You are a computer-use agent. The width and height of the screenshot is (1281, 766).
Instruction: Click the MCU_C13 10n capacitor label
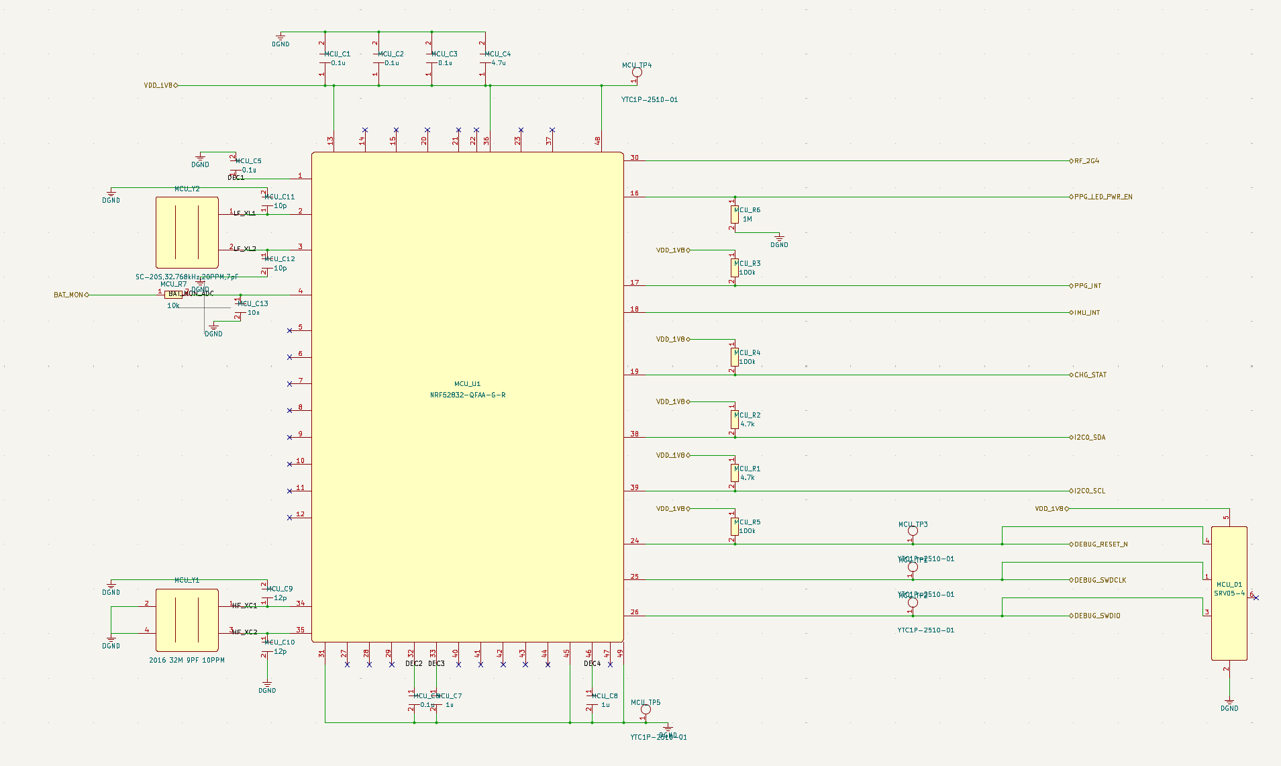[x=253, y=304]
